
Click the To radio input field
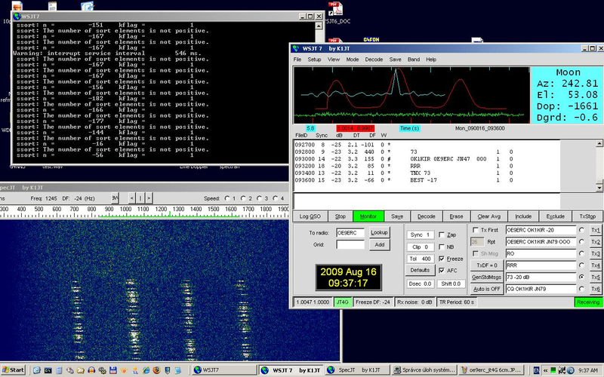[x=350, y=233]
